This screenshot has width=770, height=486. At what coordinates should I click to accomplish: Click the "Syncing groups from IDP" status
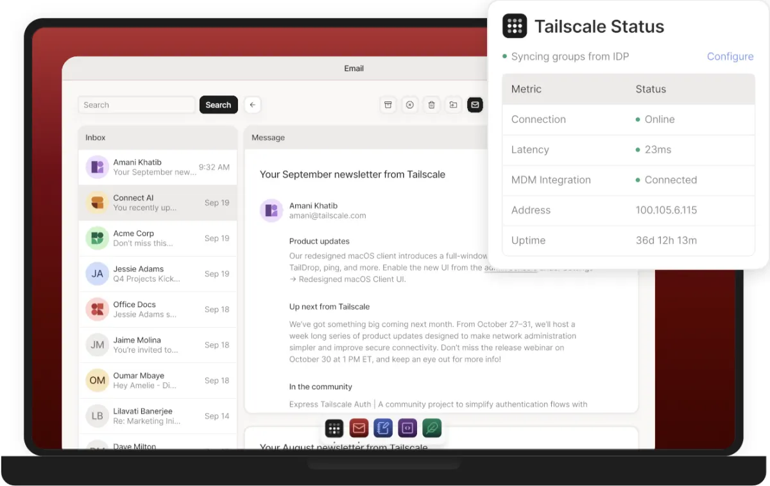pyautogui.click(x=566, y=56)
